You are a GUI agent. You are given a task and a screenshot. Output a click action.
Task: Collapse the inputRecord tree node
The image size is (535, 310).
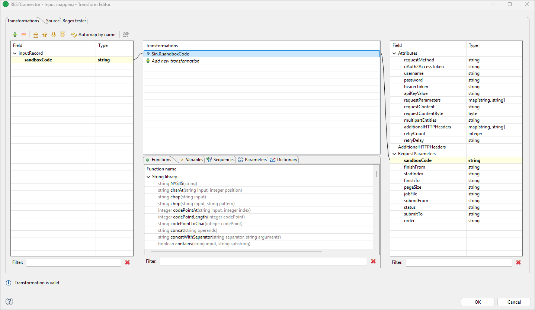(14, 53)
